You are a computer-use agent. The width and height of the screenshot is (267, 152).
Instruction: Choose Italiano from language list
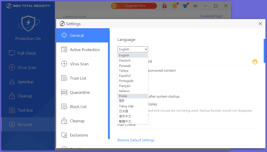point(133,91)
